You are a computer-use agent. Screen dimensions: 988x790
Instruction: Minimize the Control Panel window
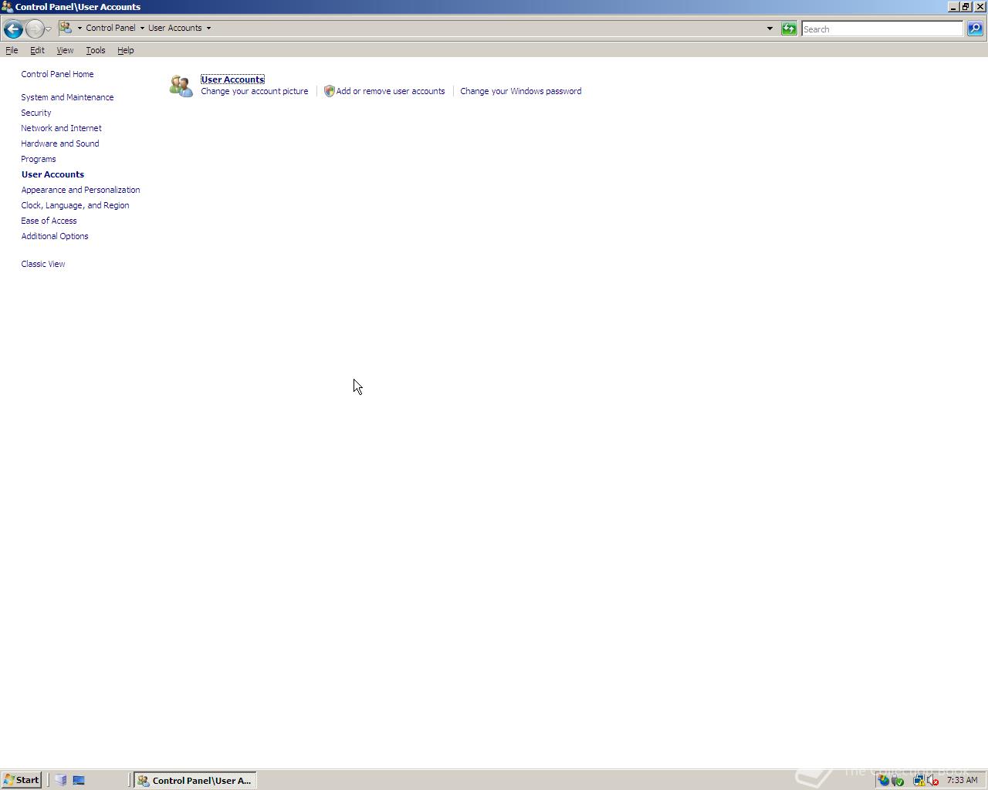coord(953,6)
